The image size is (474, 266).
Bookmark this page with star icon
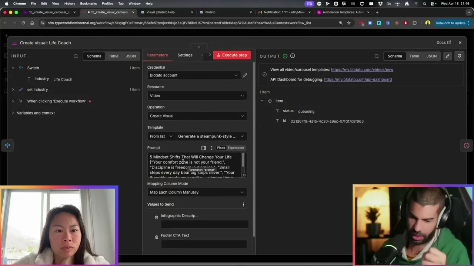pyautogui.click(x=349, y=23)
